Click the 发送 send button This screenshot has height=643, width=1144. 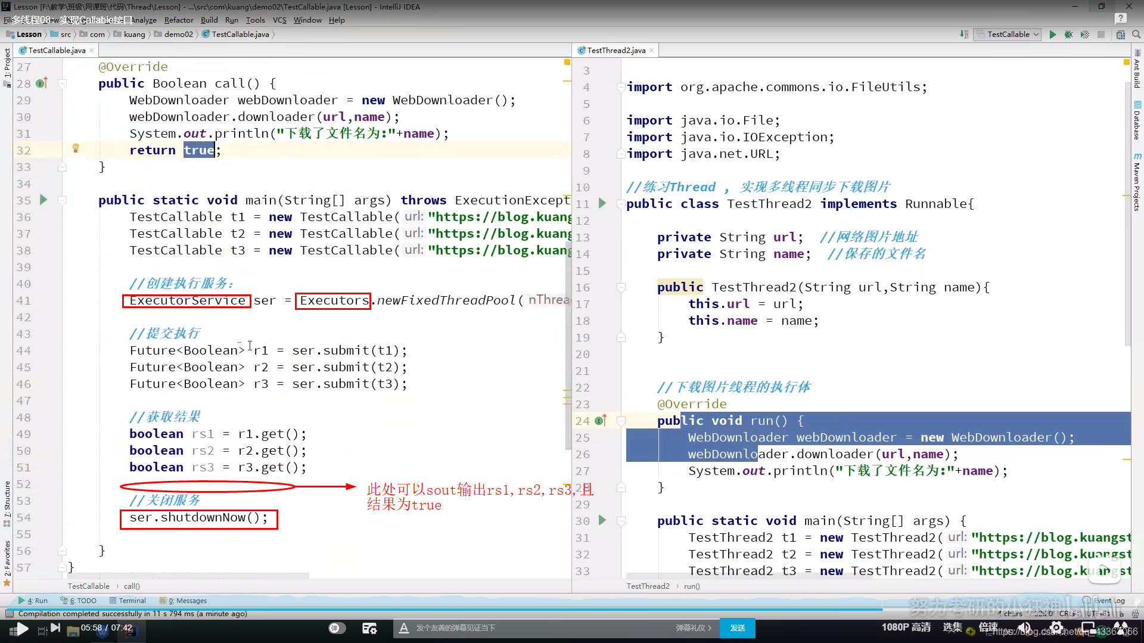pyautogui.click(x=738, y=628)
